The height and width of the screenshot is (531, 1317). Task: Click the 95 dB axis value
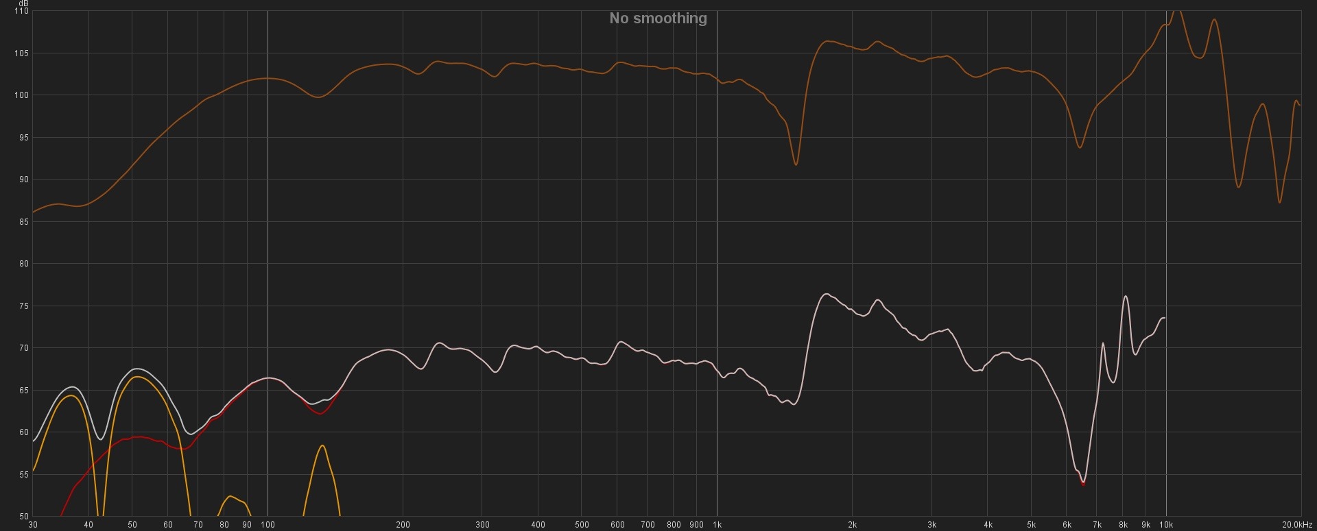24,138
